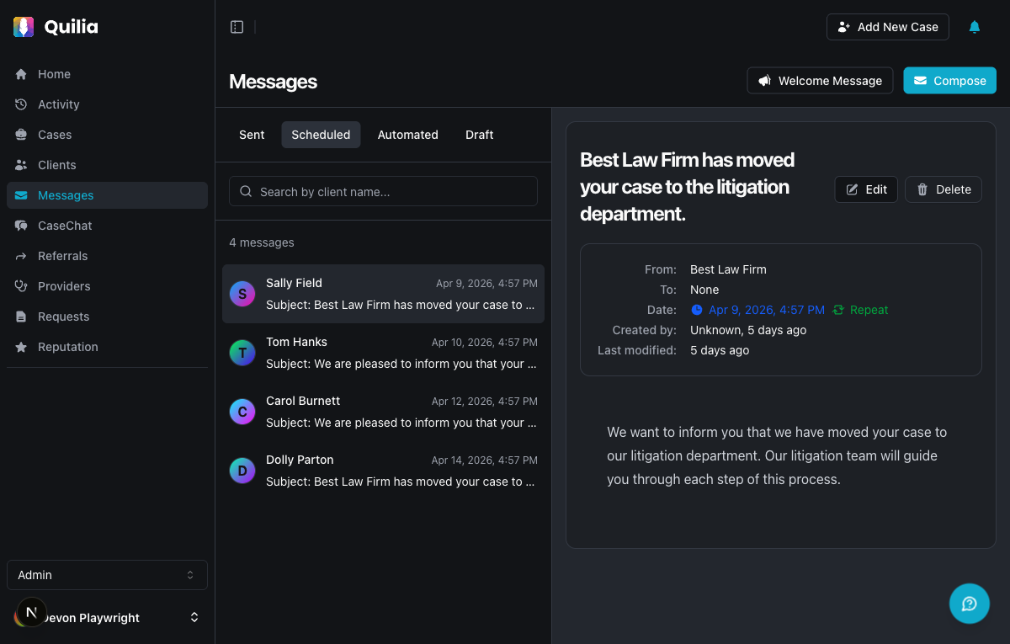Delete the currently open message
Screen dimensions: 1010x644
943,189
